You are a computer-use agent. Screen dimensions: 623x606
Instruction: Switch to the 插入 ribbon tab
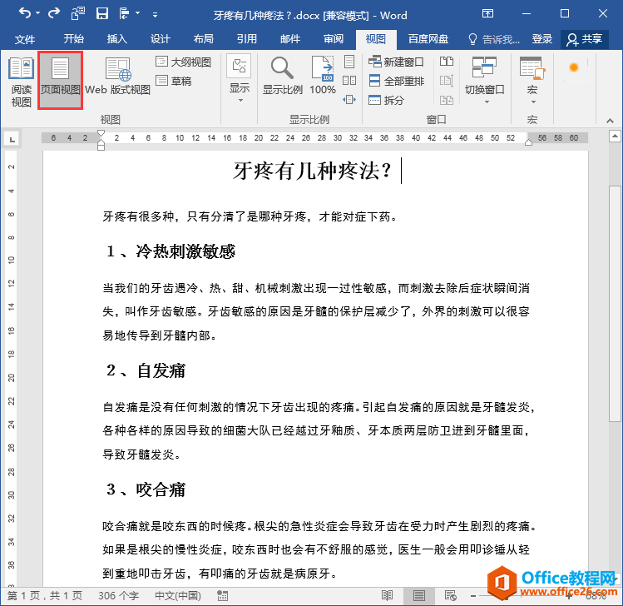click(117, 38)
